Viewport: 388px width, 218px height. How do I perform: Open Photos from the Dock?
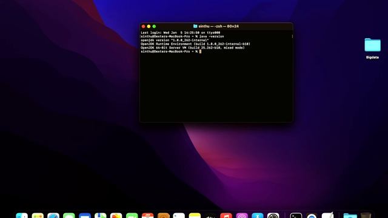(x=116, y=216)
